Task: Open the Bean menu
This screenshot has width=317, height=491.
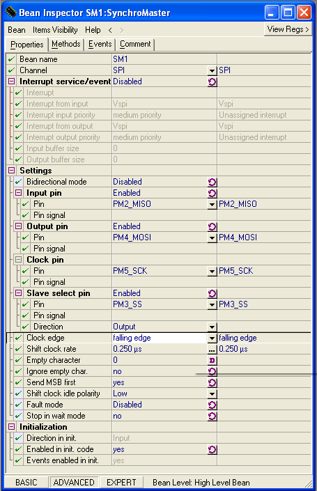Action: click(x=17, y=30)
